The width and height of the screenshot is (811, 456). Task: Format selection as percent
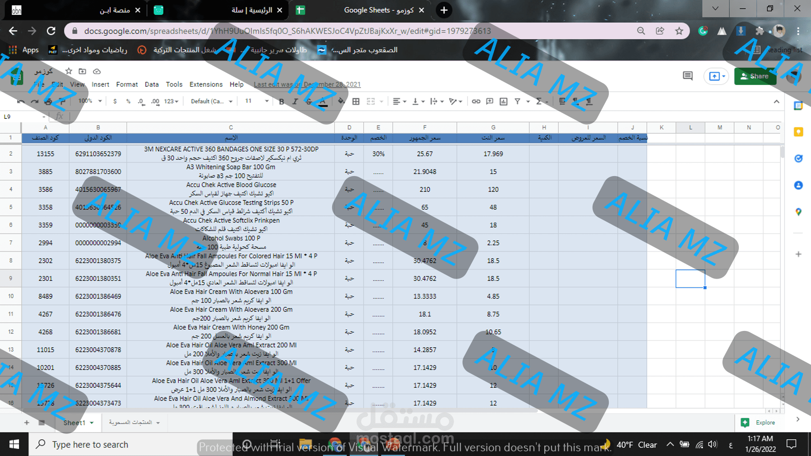click(128, 102)
